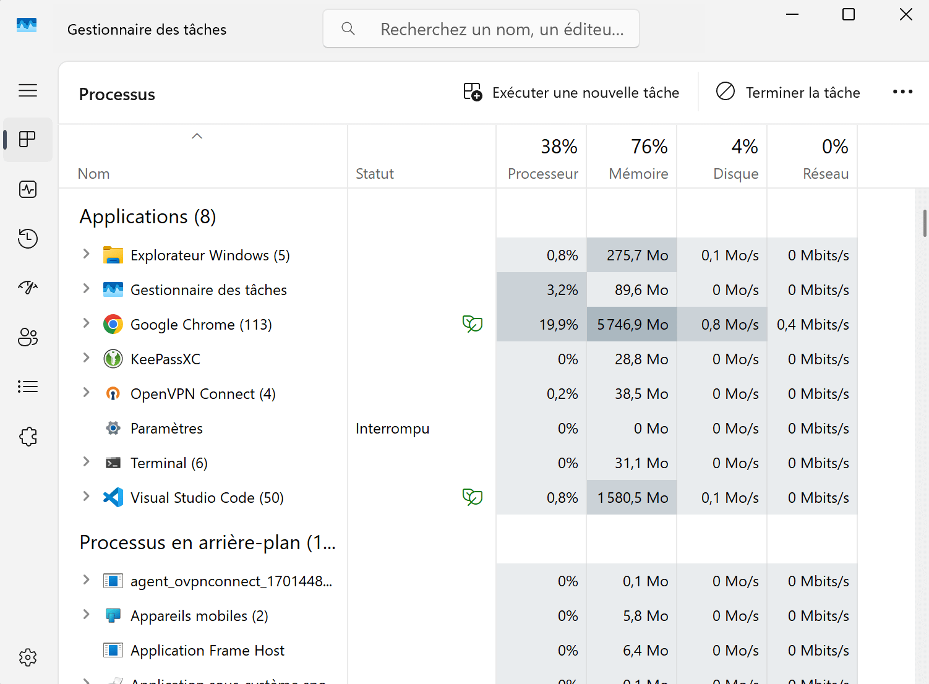The image size is (929, 684).
Task: Click the efficiency mode leaf for Visual Studio Code
Action: pos(473,497)
